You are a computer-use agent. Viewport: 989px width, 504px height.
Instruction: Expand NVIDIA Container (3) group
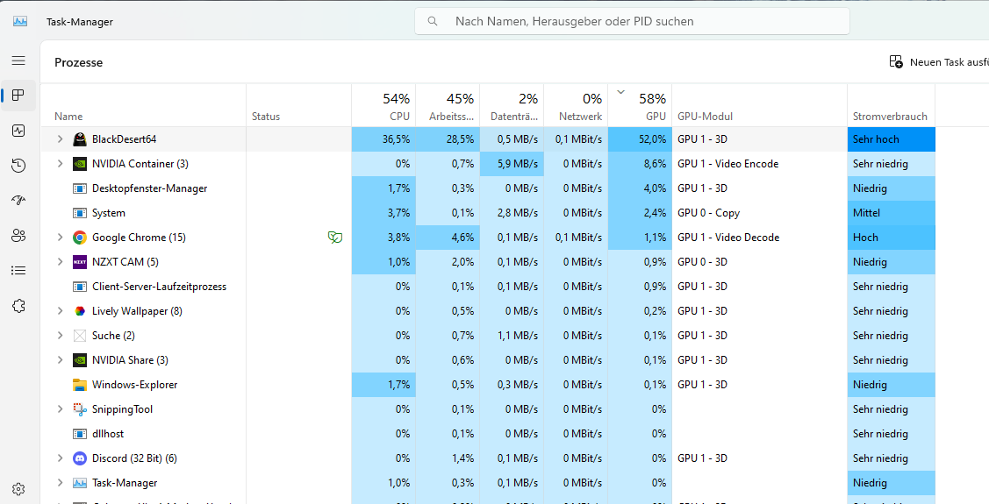pyautogui.click(x=60, y=164)
